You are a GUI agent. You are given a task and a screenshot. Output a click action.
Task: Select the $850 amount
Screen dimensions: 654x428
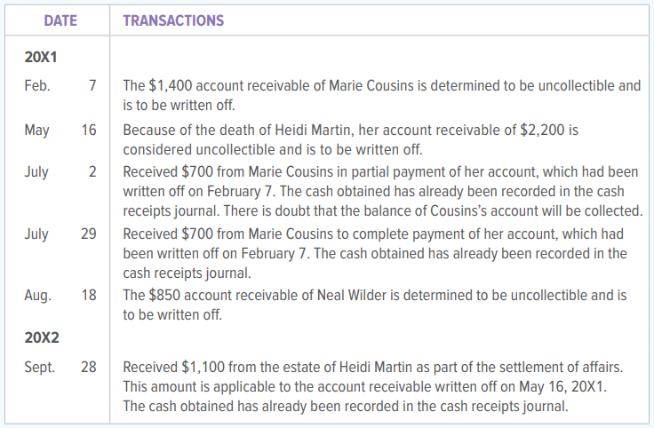point(166,294)
